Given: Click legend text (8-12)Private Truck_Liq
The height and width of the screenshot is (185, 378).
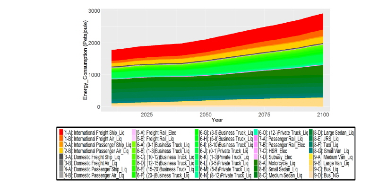Looking at the screenshot, I should click(231, 176).
